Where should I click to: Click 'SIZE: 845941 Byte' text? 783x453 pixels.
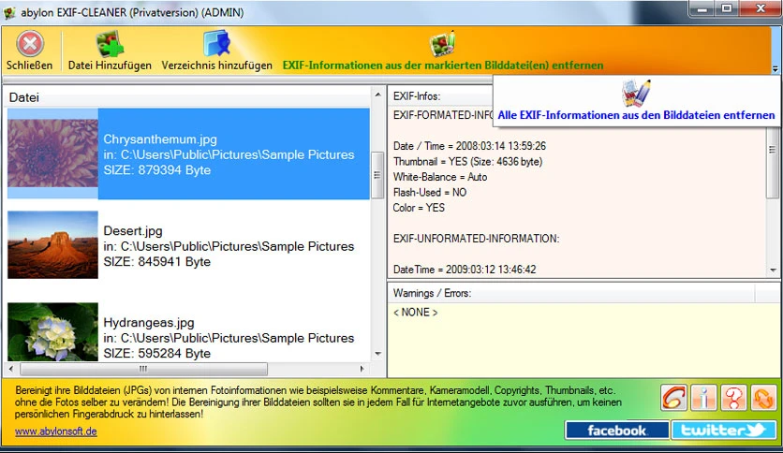point(156,262)
